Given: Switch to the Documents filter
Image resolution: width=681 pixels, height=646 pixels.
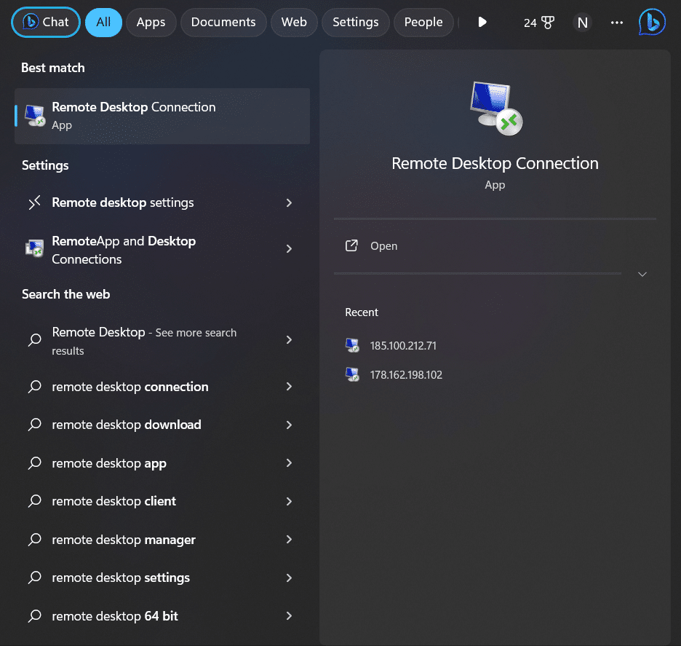Looking at the screenshot, I should 223,22.
